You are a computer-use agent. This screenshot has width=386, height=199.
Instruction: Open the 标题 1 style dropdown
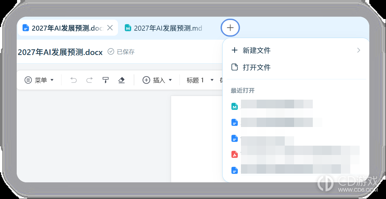pos(200,80)
